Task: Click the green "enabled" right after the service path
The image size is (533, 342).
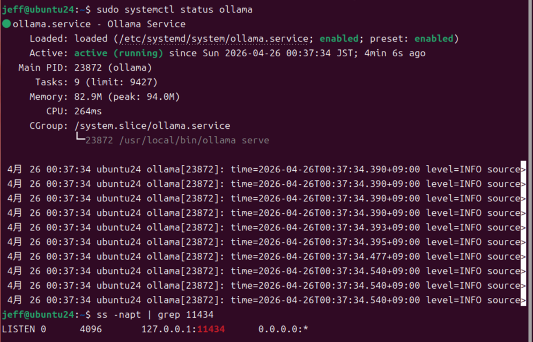Action: point(340,39)
